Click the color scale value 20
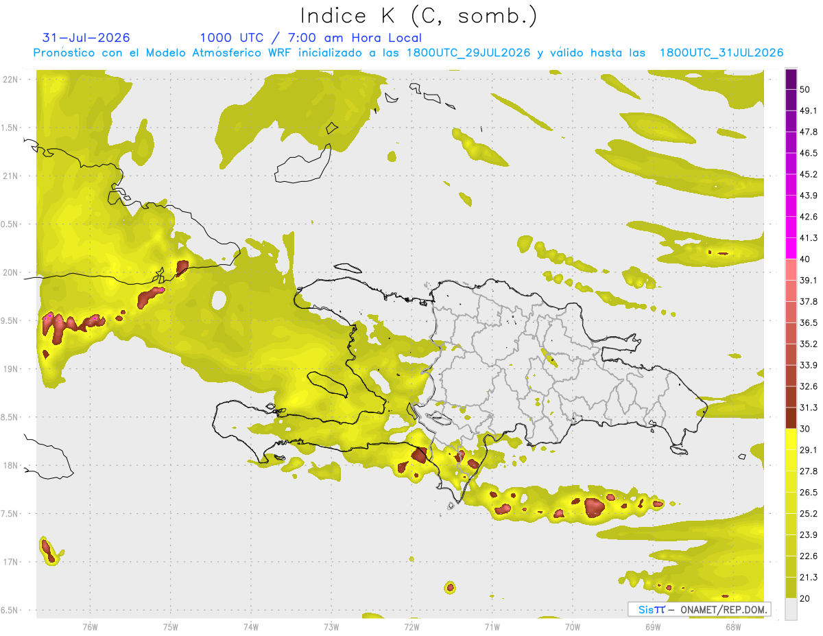 point(805,599)
